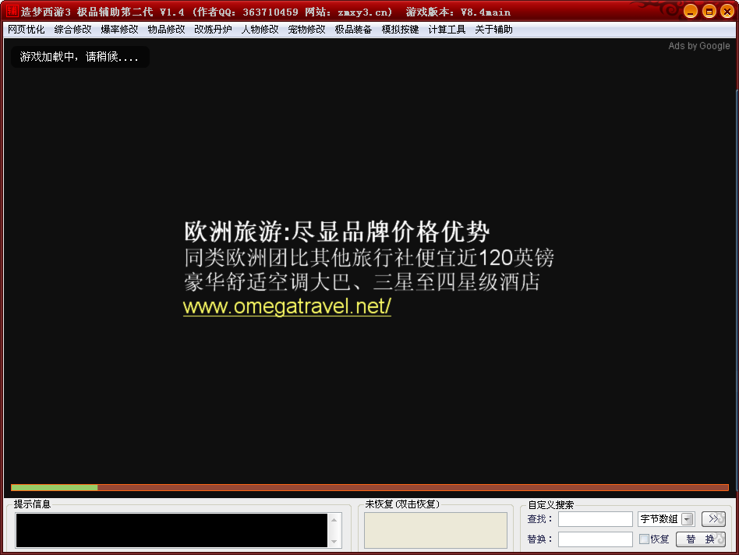Click the 未恢复 list box

point(436,531)
